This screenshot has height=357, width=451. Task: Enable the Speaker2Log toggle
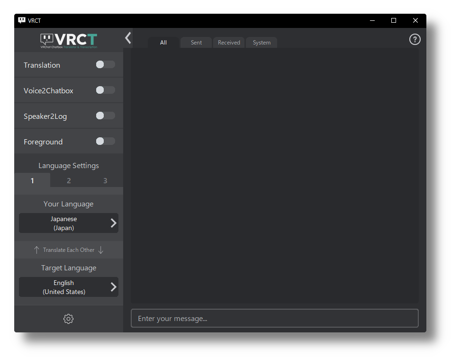pos(106,116)
